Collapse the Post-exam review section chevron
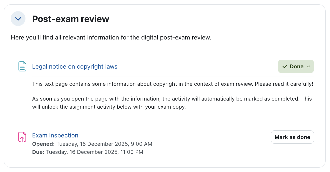Screen dimensions: 330x172 [x=18, y=19]
